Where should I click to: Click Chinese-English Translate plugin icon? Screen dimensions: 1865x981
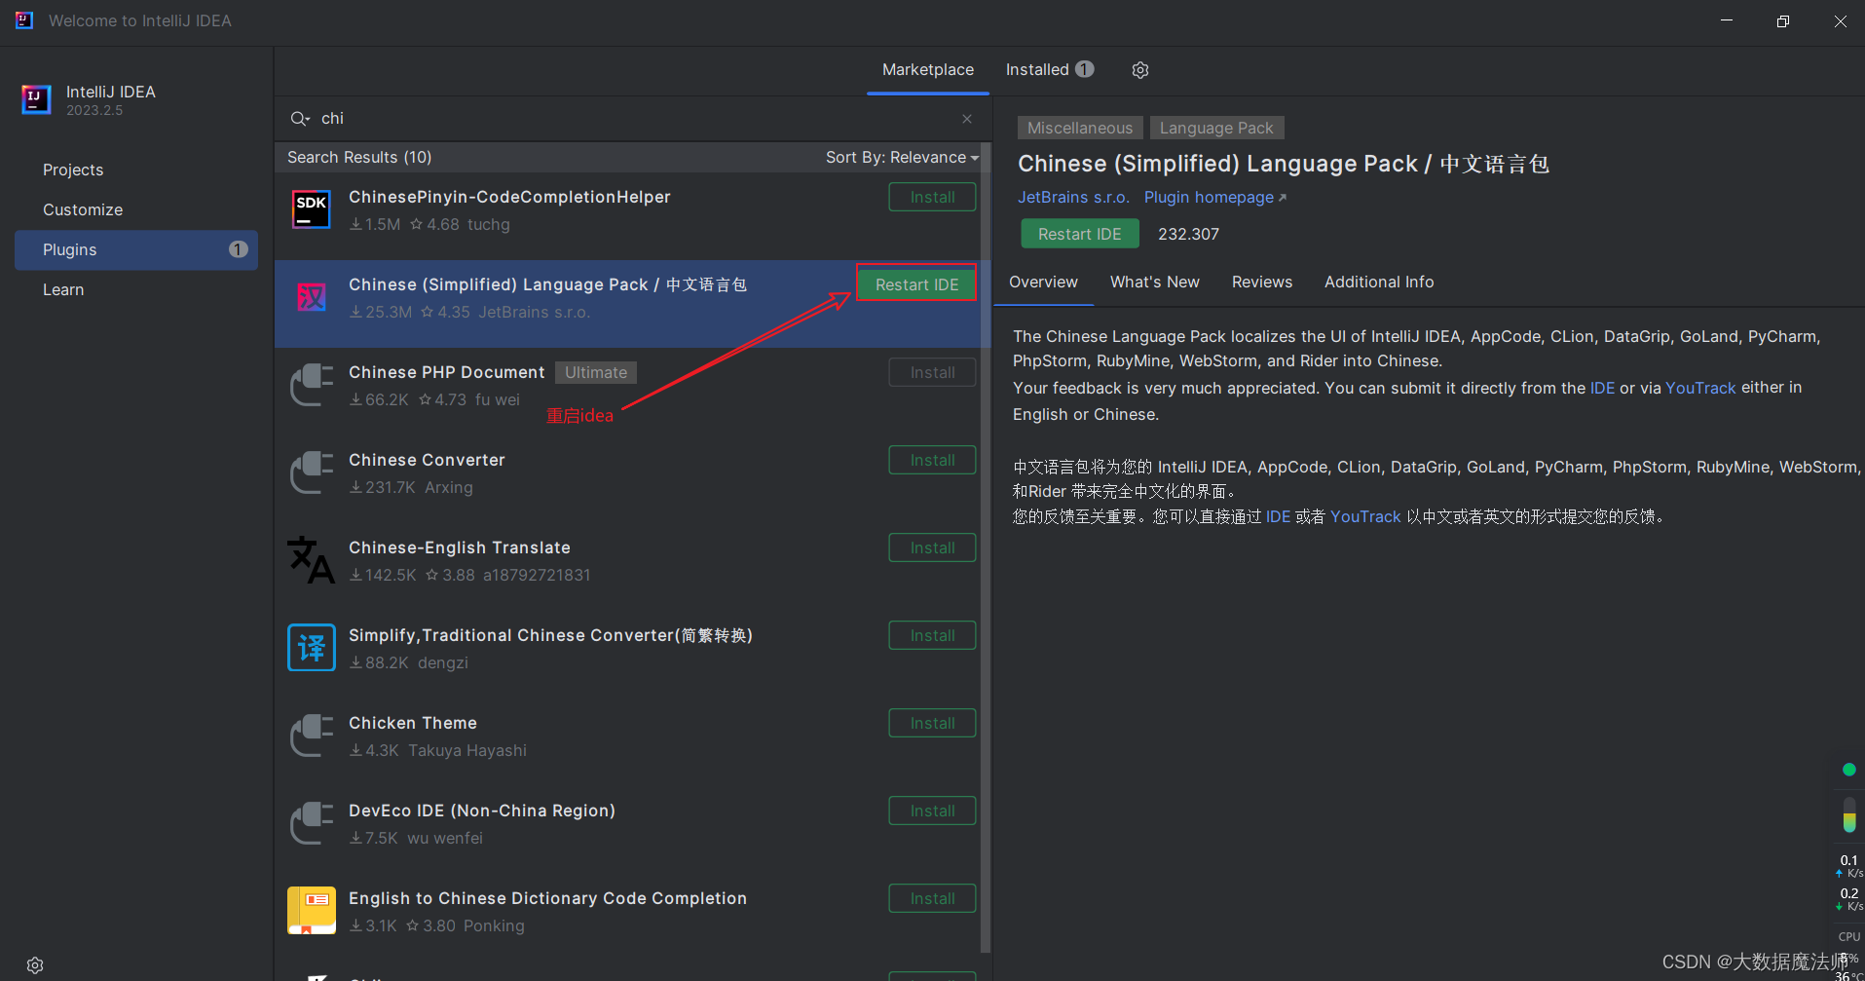click(x=312, y=560)
